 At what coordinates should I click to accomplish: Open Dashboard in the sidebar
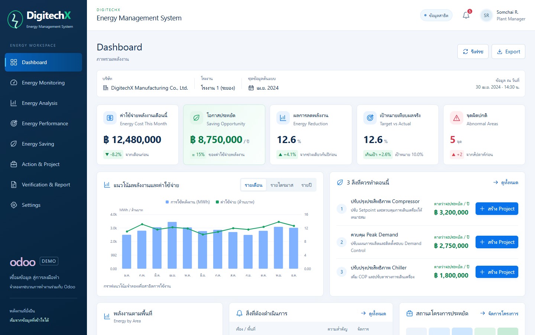pos(43,62)
